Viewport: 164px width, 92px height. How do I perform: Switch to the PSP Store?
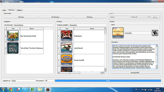[x=90, y=17]
